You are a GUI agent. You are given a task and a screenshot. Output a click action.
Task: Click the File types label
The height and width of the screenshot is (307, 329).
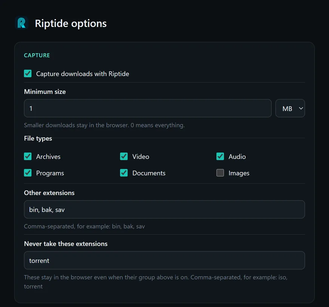point(38,138)
